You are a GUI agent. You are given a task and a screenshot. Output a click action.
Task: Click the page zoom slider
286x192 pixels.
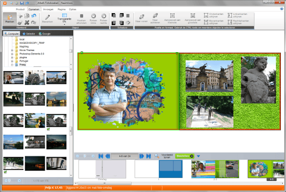[x=85, y=156]
